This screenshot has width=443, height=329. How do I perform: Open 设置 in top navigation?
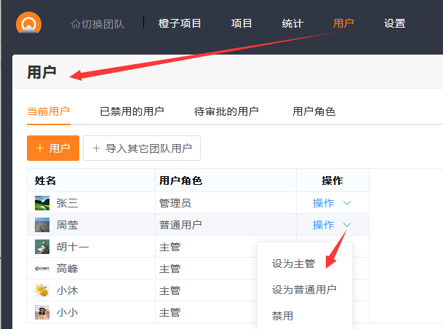394,23
